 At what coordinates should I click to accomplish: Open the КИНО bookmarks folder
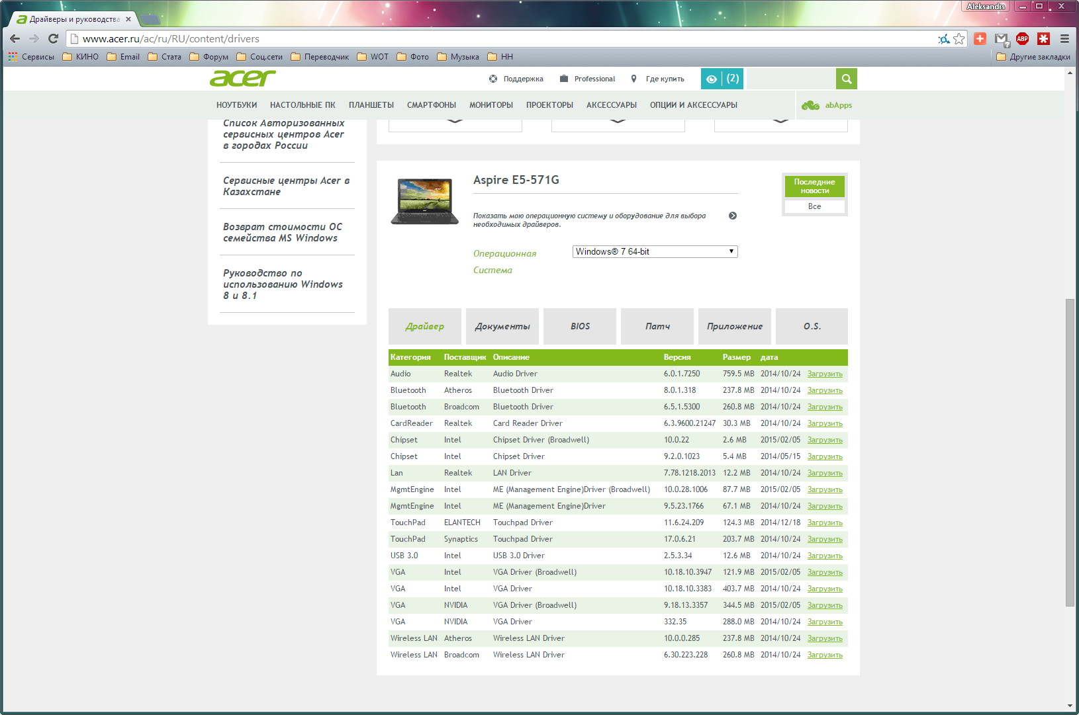(80, 57)
